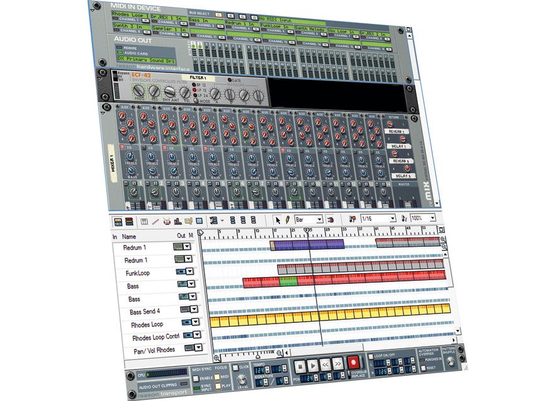Select Bus A in Bus Select
The width and height of the screenshot is (535, 401).
click(x=218, y=14)
